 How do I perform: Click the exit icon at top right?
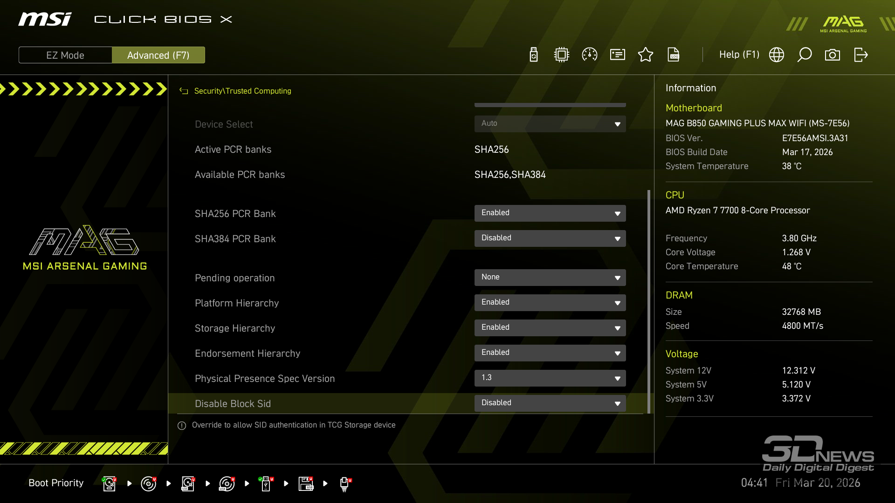[861, 55]
